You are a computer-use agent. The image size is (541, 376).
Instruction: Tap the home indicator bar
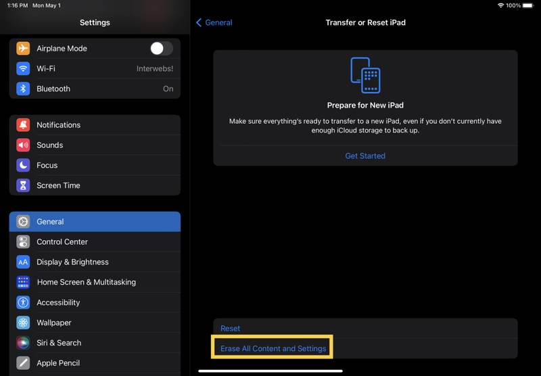[270, 371]
